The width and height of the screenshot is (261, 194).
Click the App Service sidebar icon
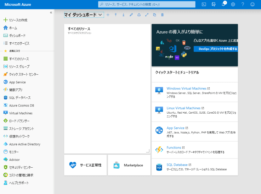tap(5, 82)
